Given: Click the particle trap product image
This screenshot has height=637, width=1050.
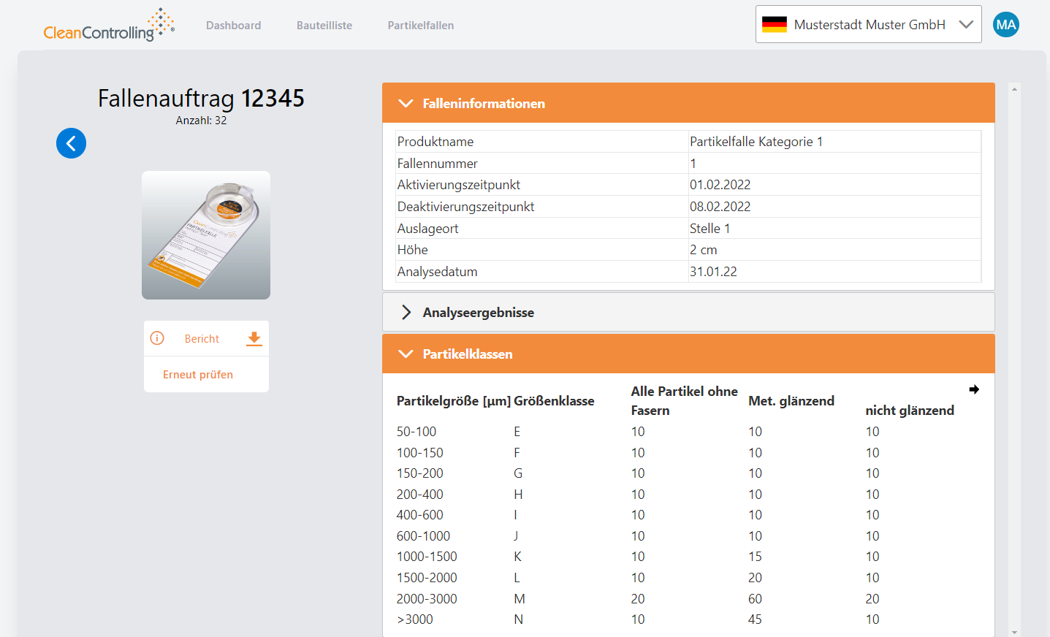Looking at the screenshot, I should coord(206,235).
